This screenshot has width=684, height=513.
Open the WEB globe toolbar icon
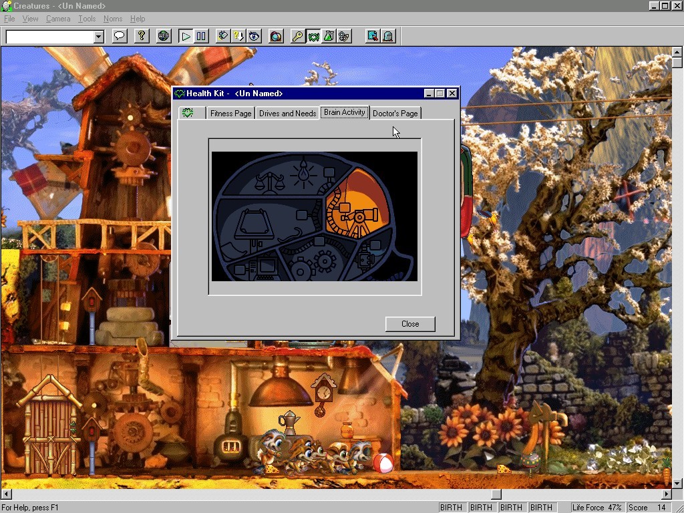(x=164, y=36)
